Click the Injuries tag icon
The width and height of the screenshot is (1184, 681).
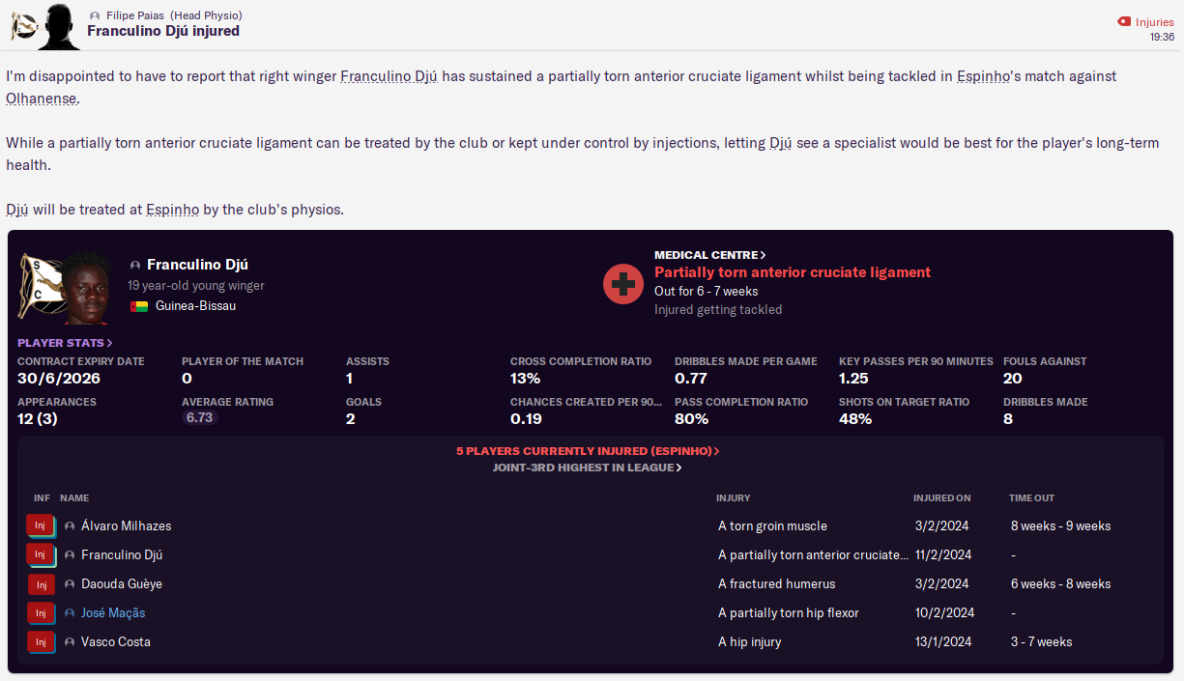click(x=1123, y=22)
